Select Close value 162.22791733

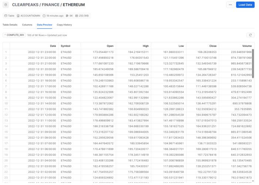click(x=207, y=172)
